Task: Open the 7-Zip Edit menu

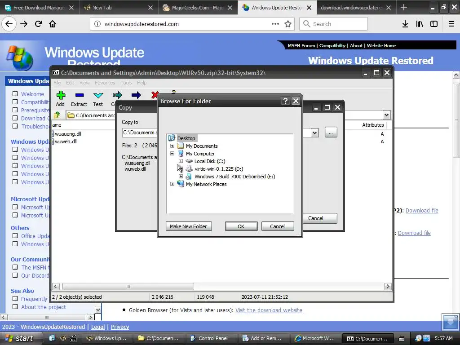Action: pyautogui.click(x=70, y=83)
